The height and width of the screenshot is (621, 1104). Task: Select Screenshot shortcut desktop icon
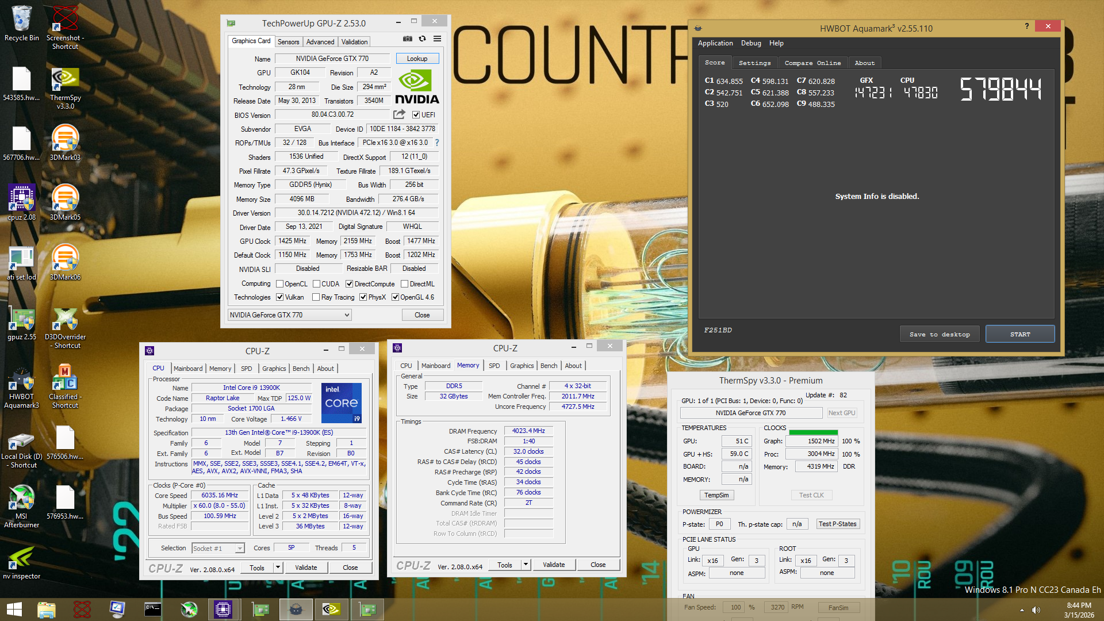tap(65, 26)
